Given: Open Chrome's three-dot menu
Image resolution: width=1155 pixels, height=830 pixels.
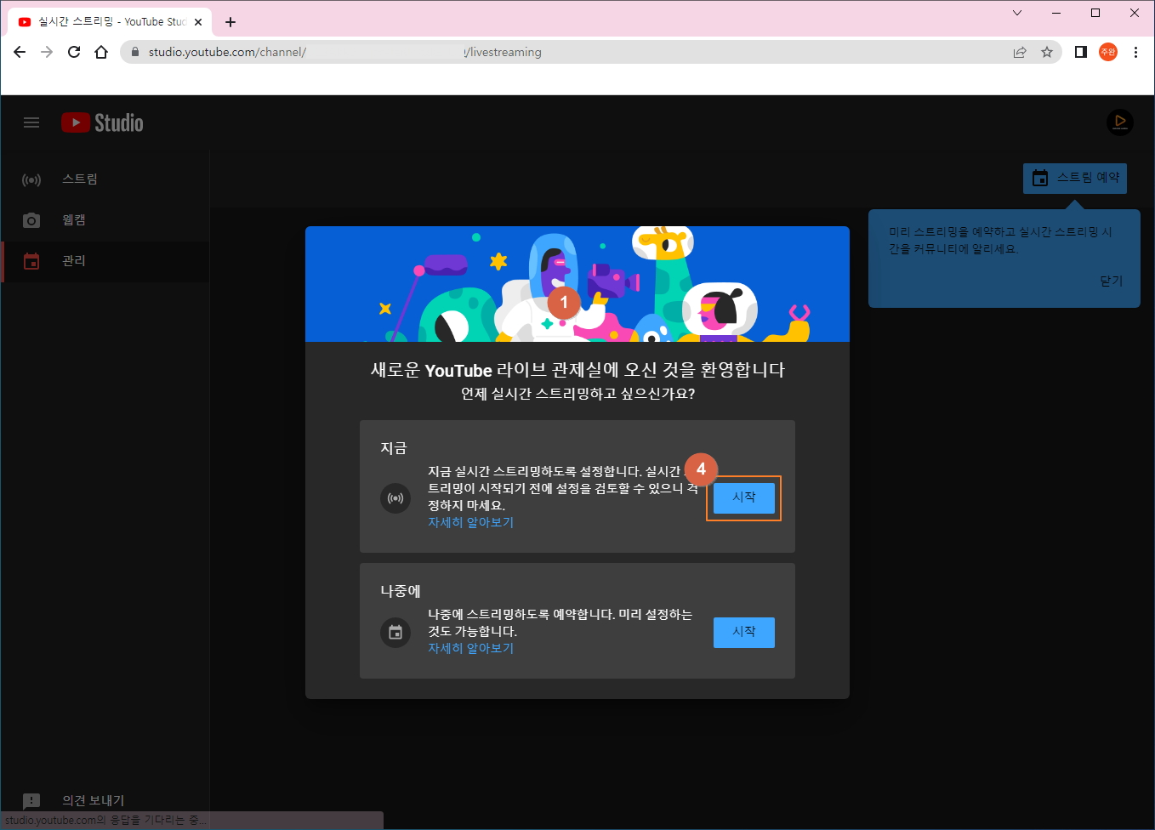Looking at the screenshot, I should 1135,52.
